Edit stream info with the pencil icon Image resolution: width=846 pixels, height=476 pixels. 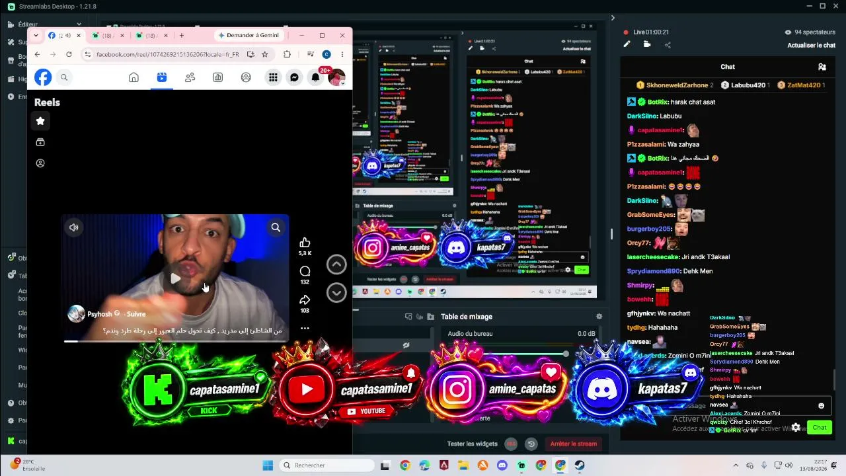pyautogui.click(x=627, y=44)
